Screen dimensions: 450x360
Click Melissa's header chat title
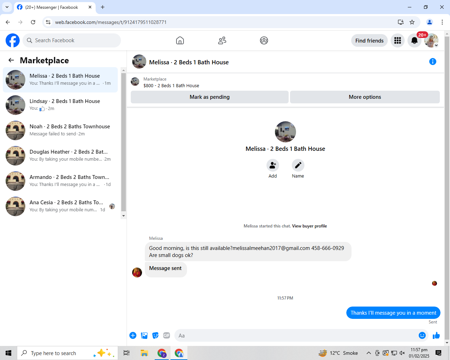(x=189, y=62)
